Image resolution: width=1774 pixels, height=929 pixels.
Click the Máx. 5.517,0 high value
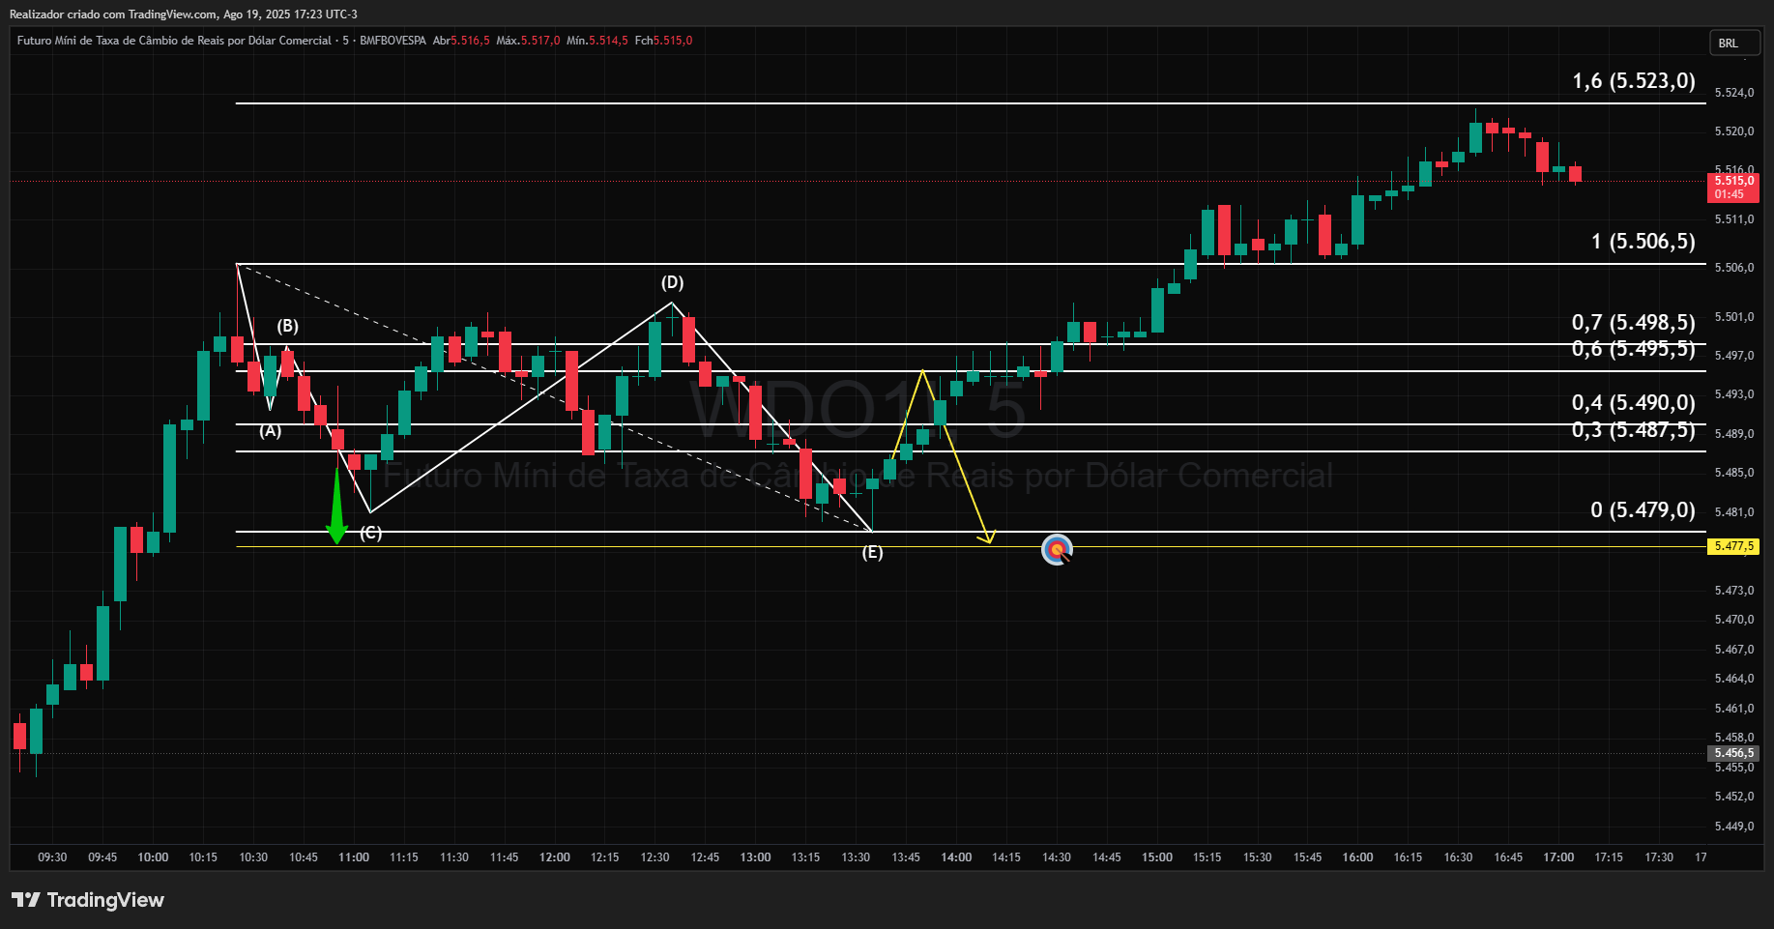point(528,41)
